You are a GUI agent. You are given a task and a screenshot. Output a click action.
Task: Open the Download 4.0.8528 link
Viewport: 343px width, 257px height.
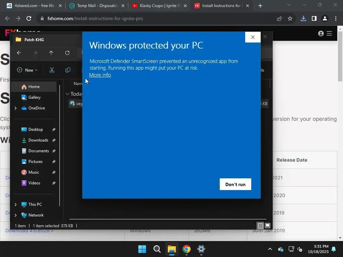coord(29,231)
